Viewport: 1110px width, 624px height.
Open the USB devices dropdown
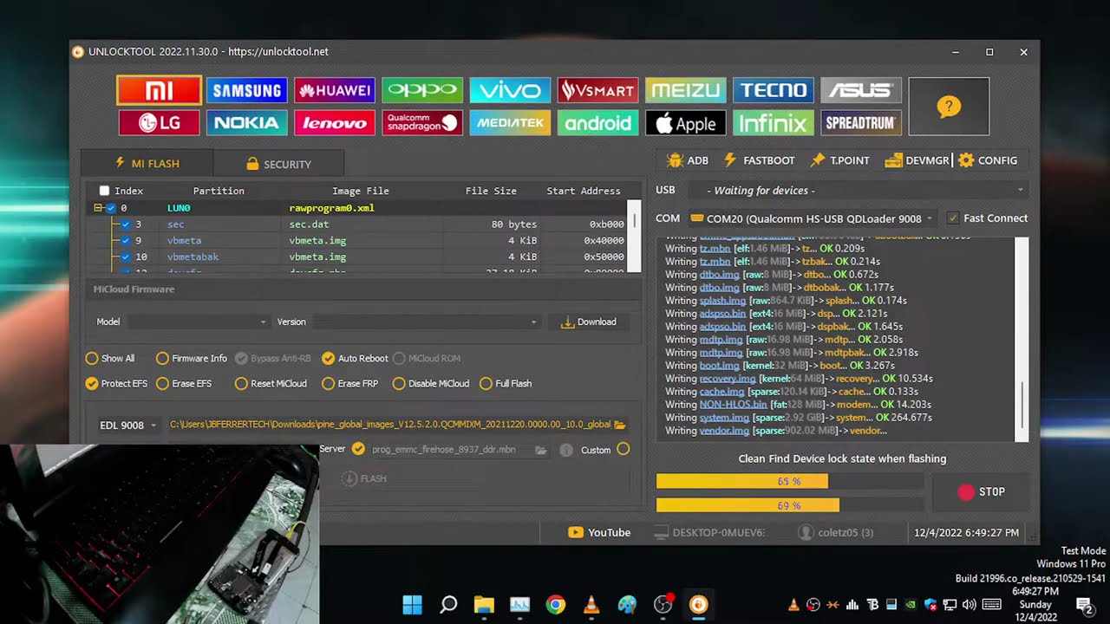click(x=858, y=190)
